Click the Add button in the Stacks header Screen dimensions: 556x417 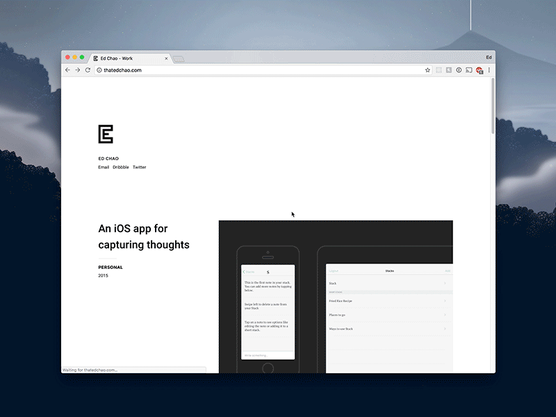pyautogui.click(x=448, y=270)
